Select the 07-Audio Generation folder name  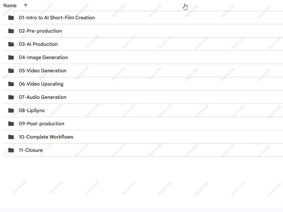[43, 97]
